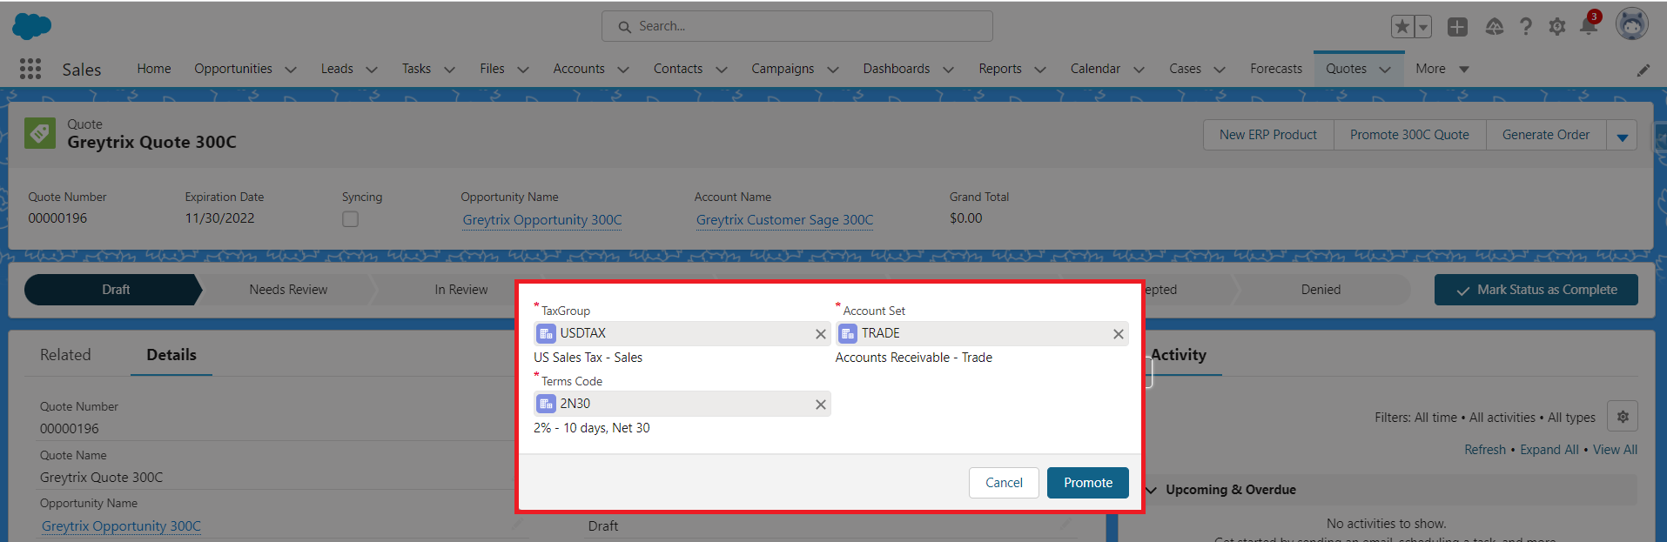The height and width of the screenshot is (542, 1667).
Task: Switch to the Related tab
Action: coord(65,355)
